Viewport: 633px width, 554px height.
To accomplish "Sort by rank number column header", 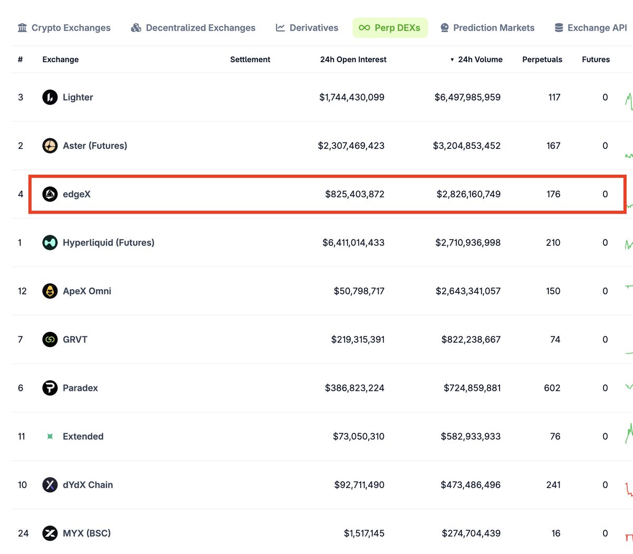I will click(x=20, y=60).
